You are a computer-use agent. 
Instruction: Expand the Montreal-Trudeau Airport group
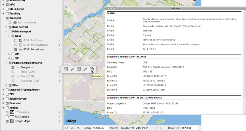point(4,90)
